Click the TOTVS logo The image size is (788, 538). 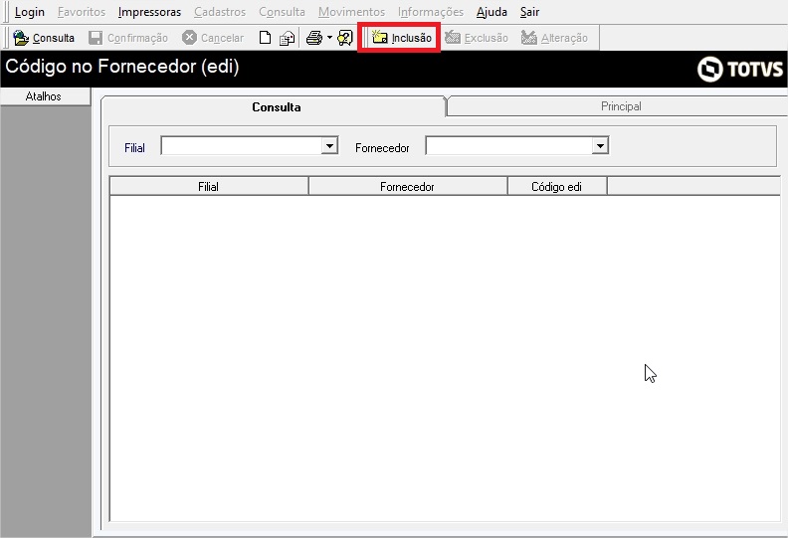tap(740, 69)
